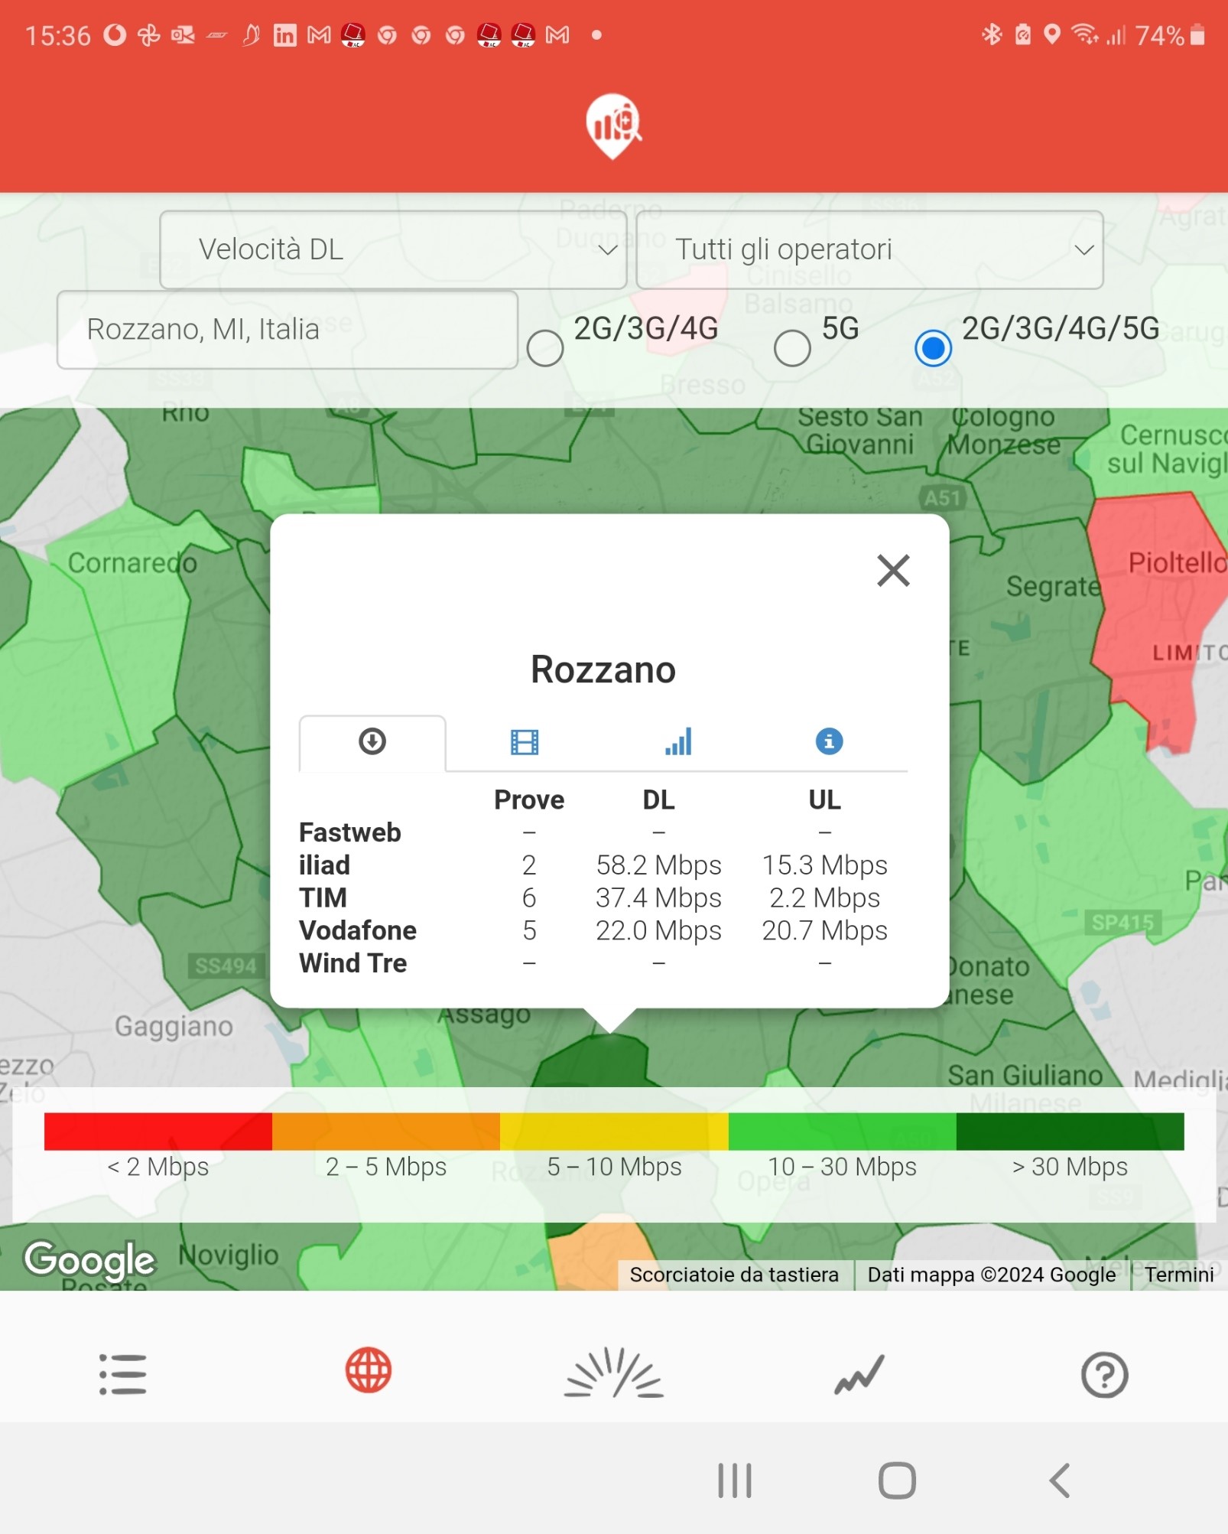Close the Rozzano popup window

coord(893,571)
